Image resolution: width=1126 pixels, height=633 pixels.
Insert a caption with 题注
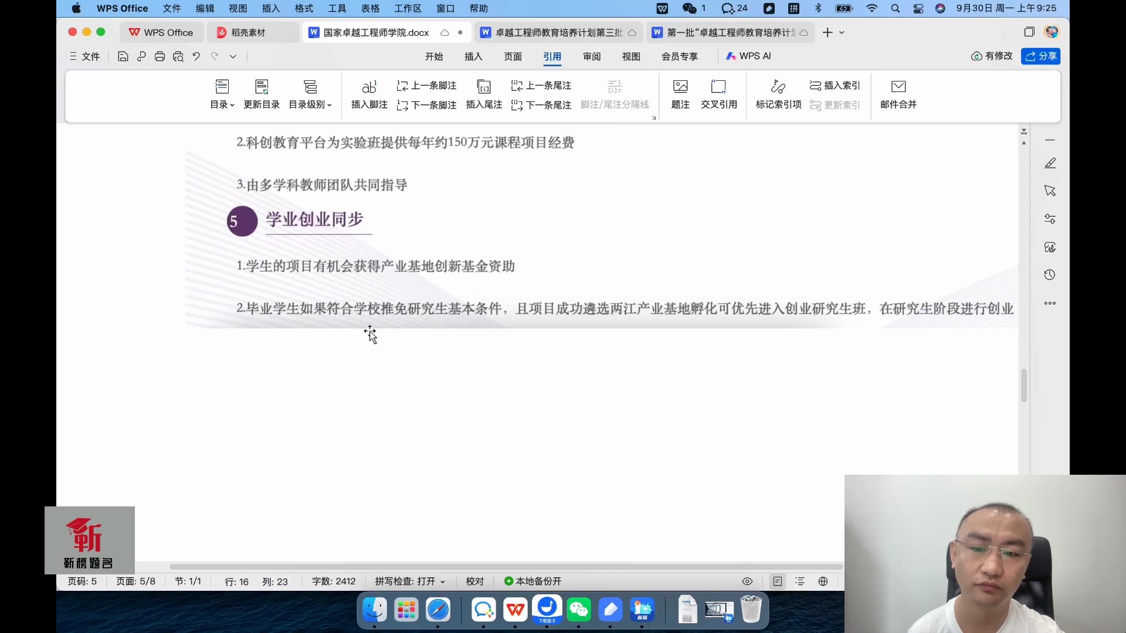point(680,94)
